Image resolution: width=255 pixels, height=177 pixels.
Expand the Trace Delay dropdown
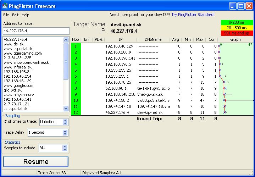point(65,132)
